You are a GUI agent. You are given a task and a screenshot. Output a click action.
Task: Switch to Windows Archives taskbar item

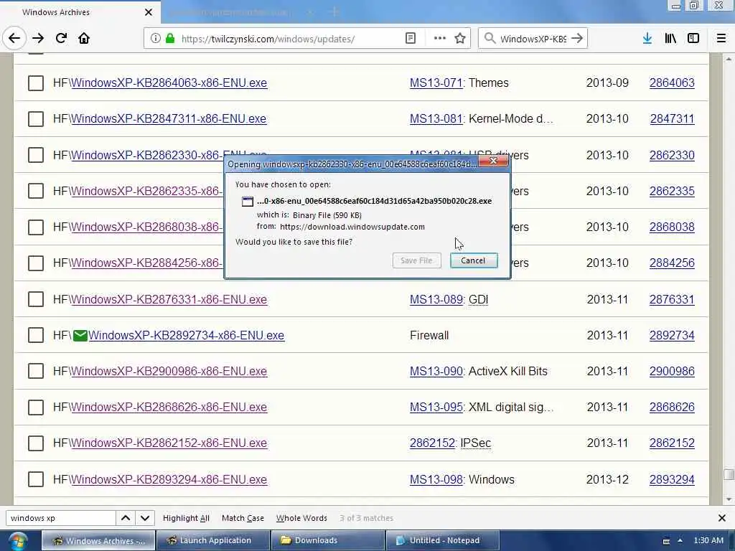(98, 541)
